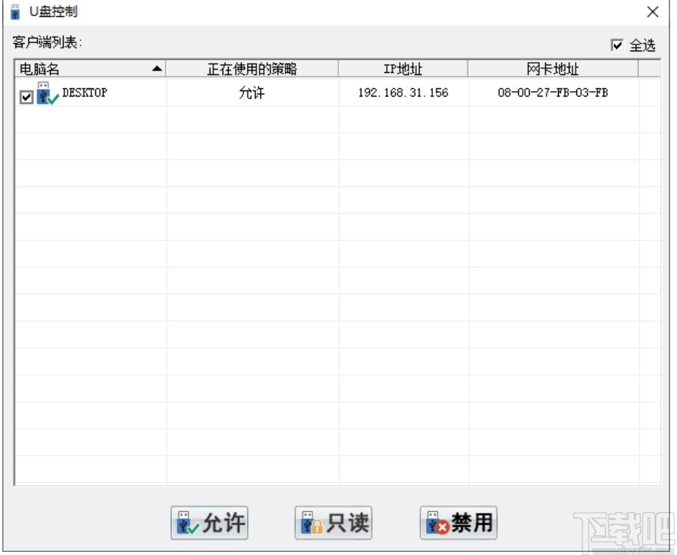Image resolution: width=677 pixels, height=555 pixels.
Task: Click the IP地址 column header
Action: point(403,67)
